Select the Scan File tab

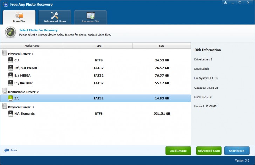19,17
